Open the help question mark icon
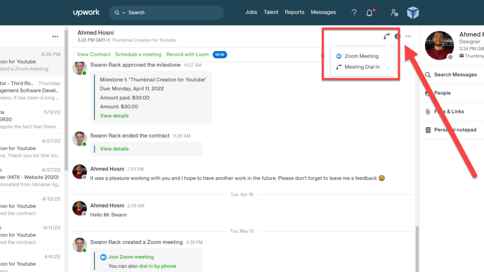This screenshot has width=484, height=272. coord(354,13)
